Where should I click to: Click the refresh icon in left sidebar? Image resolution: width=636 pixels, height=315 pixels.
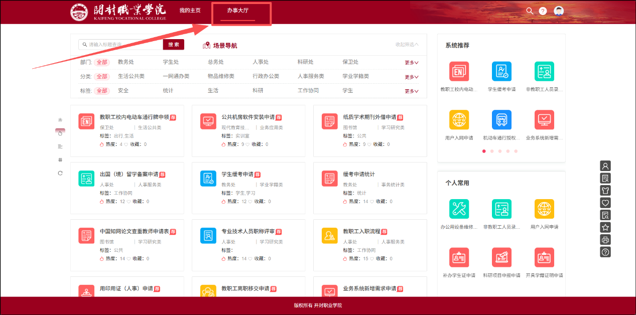(x=60, y=173)
